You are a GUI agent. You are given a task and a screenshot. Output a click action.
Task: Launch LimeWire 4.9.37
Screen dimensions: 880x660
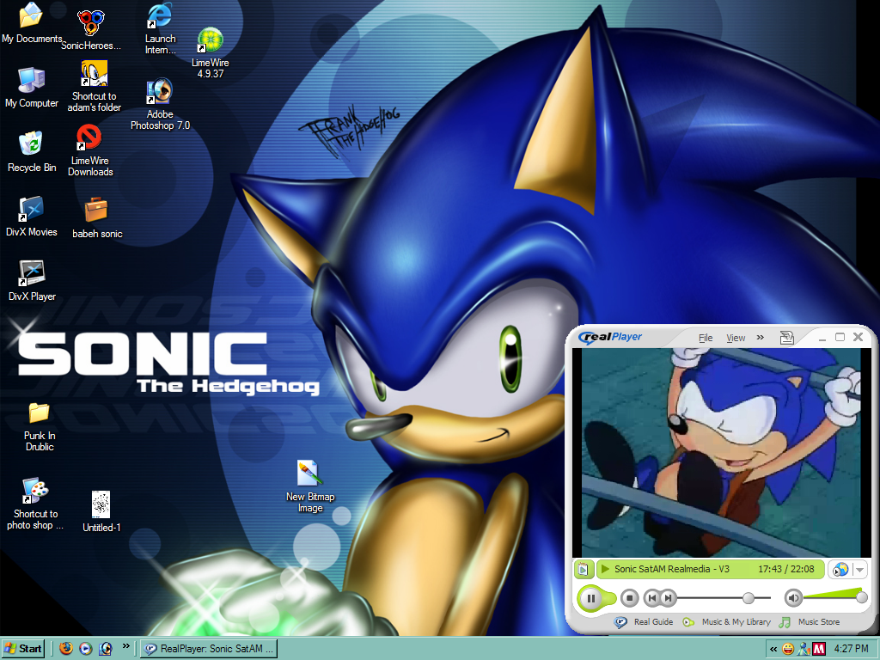[210, 41]
